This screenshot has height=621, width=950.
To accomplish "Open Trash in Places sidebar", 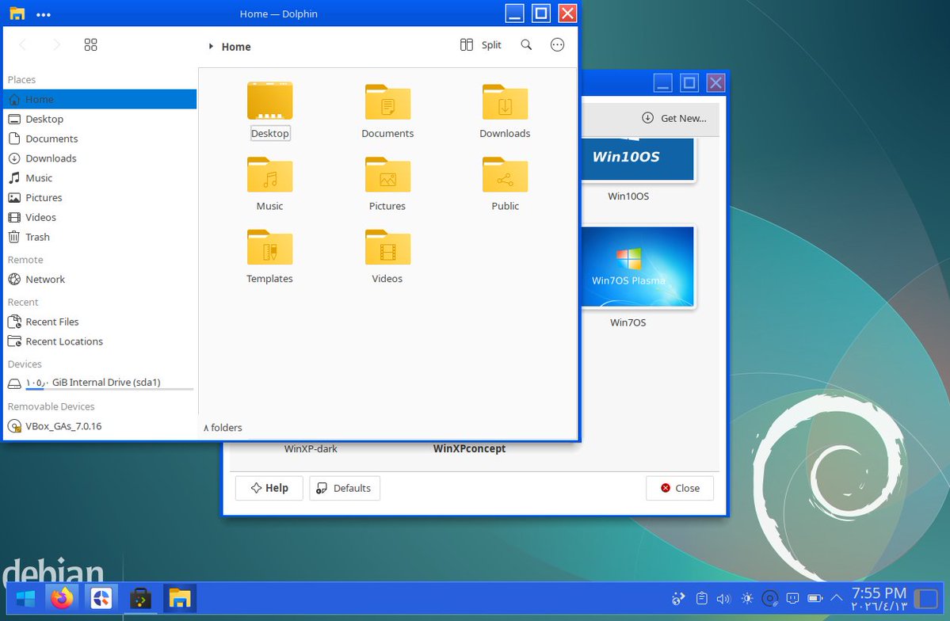I will point(100,237).
